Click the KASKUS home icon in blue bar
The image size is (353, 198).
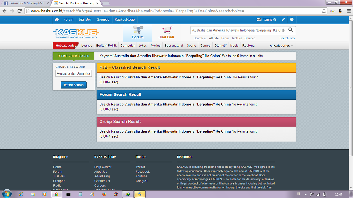57,20
